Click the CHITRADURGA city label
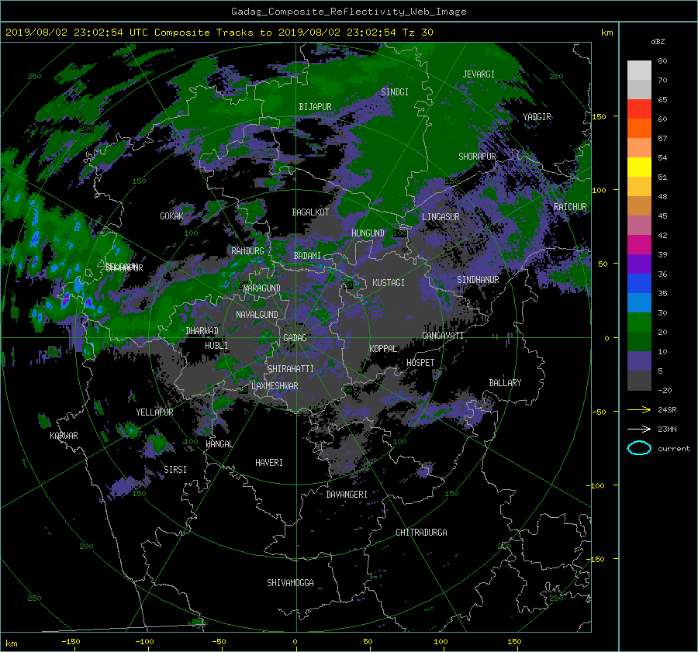698x652 pixels. click(421, 533)
